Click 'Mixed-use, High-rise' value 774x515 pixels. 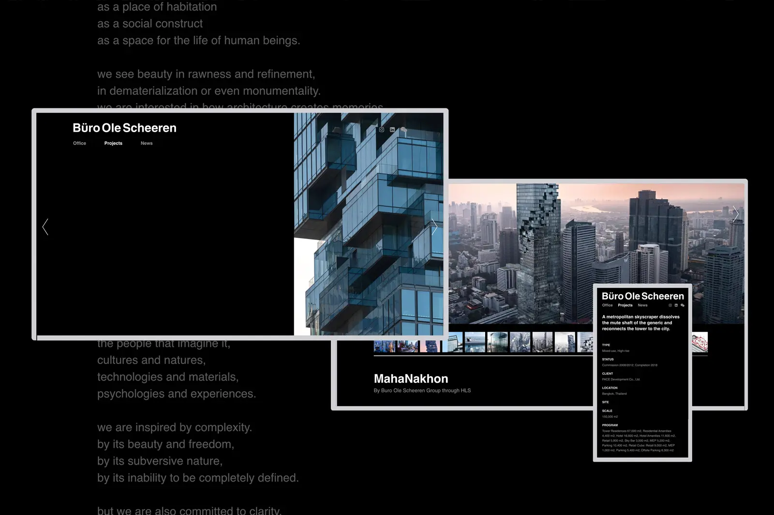tap(616, 351)
